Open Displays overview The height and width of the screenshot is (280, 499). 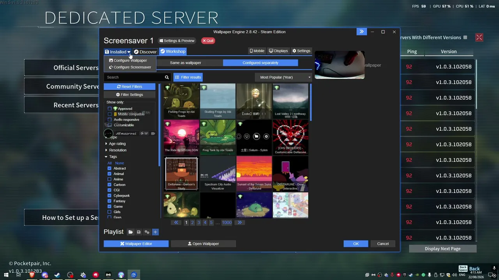pos(278,51)
